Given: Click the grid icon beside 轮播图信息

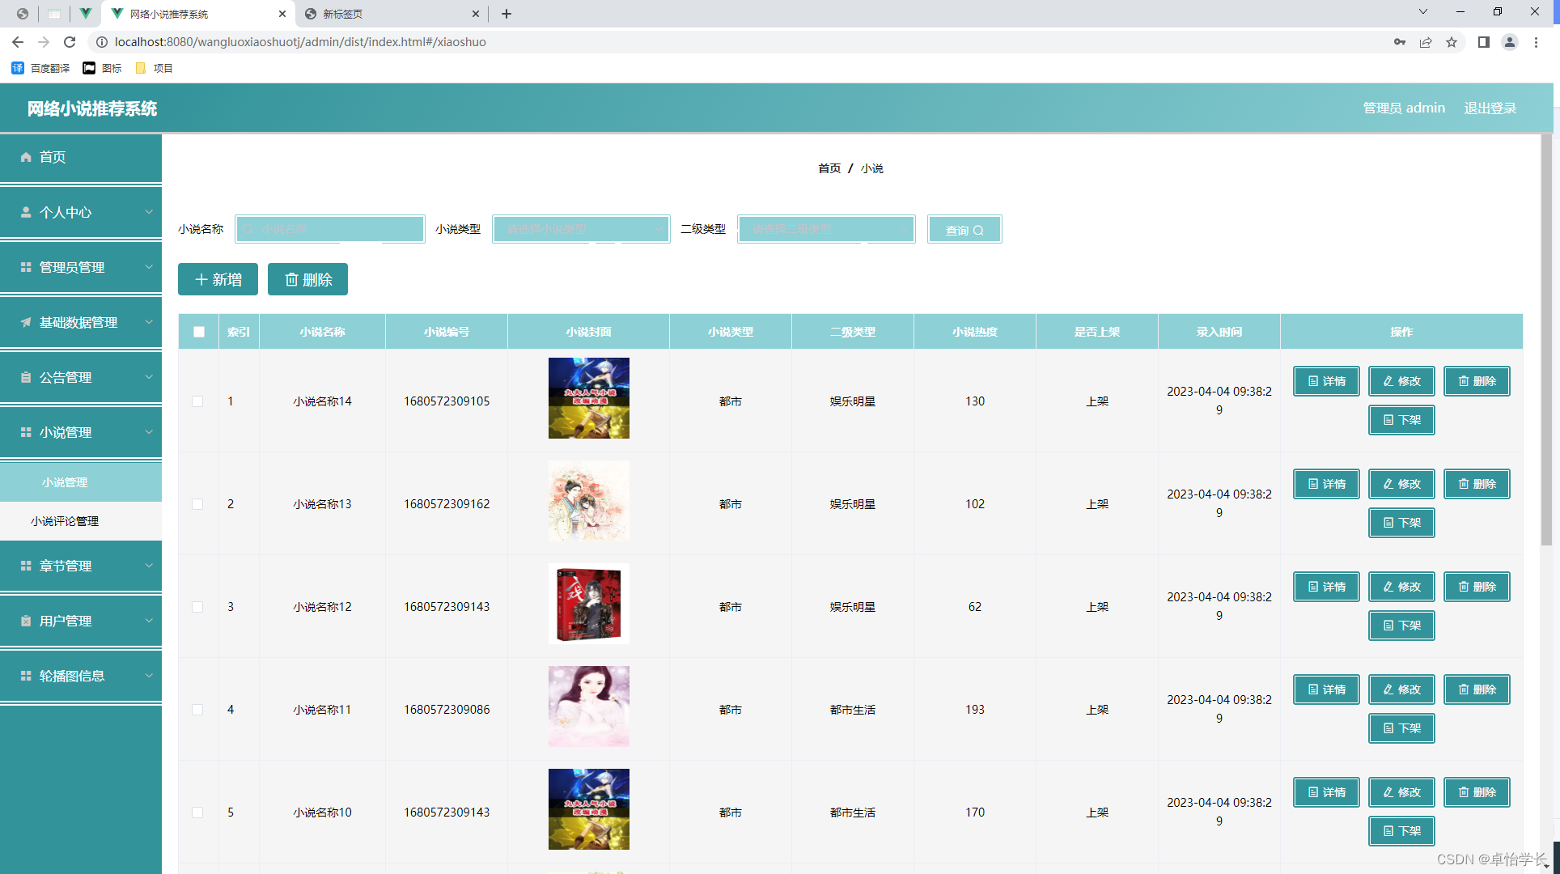Looking at the screenshot, I should coord(26,676).
